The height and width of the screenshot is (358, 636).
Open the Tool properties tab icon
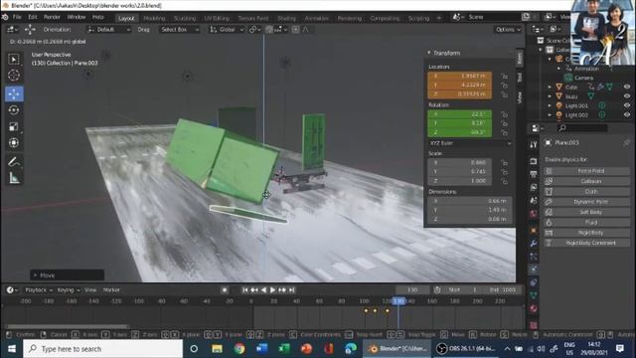click(534, 145)
